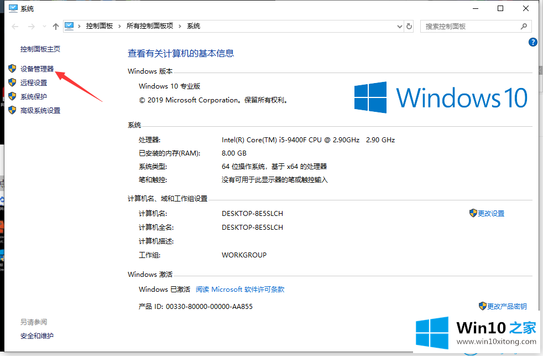Click computer name DESKTOP-8E5SLCH in 计算机名 row
Screen dimensions: 543x356
(x=253, y=214)
